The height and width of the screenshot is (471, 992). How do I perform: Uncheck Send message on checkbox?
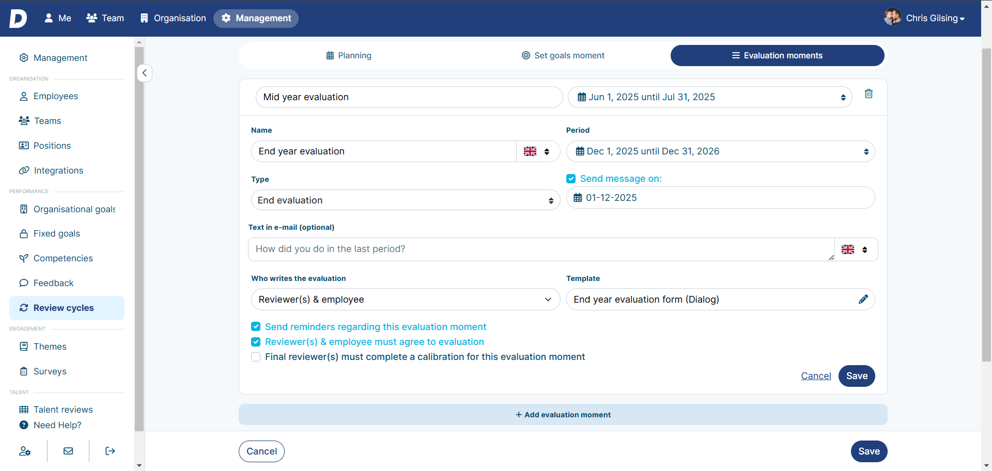point(571,179)
